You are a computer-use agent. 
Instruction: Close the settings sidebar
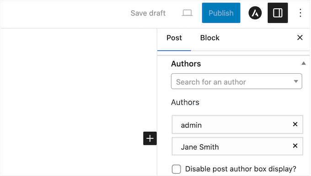pos(300,38)
